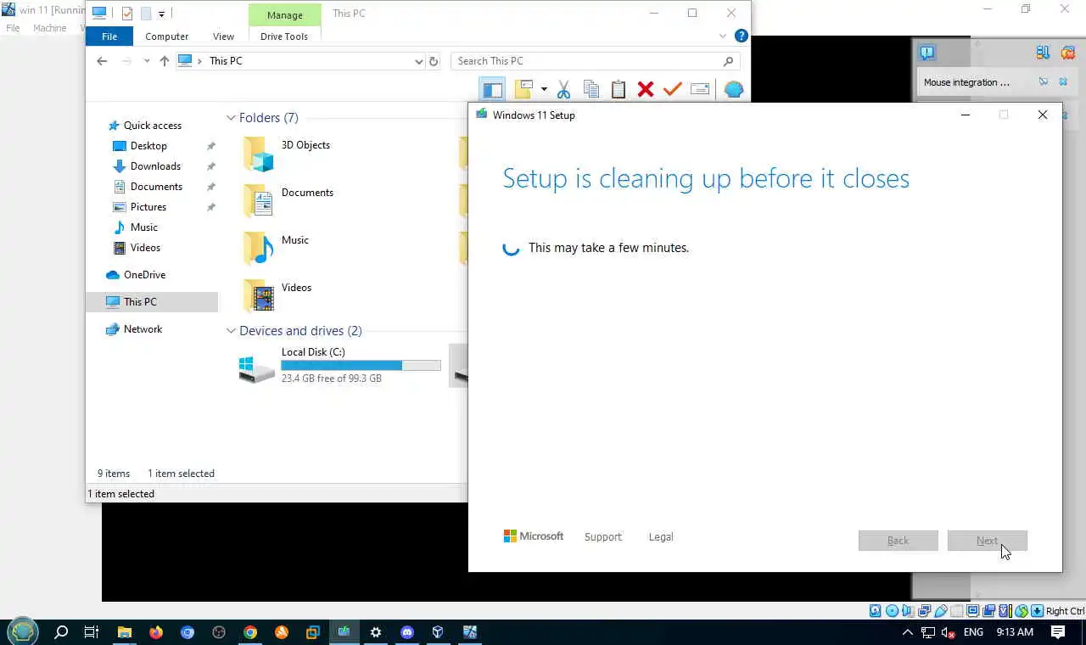Select the Local Disk (C:) drive
The image size is (1086, 645).
(x=340, y=365)
